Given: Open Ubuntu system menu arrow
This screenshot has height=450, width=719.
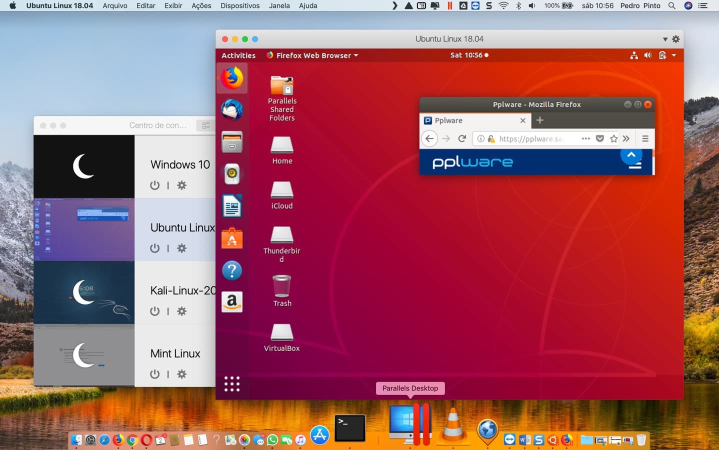Looking at the screenshot, I should coord(674,55).
